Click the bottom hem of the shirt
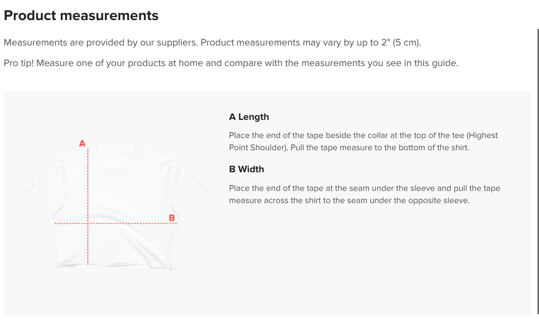Screen dimensions: 539x321 (x=116, y=266)
